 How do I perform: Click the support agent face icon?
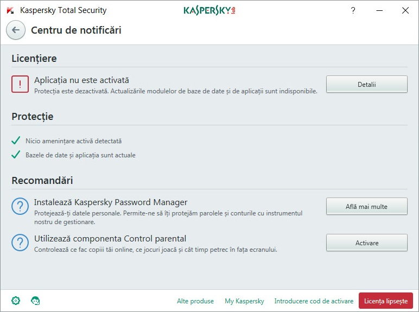coord(36,301)
